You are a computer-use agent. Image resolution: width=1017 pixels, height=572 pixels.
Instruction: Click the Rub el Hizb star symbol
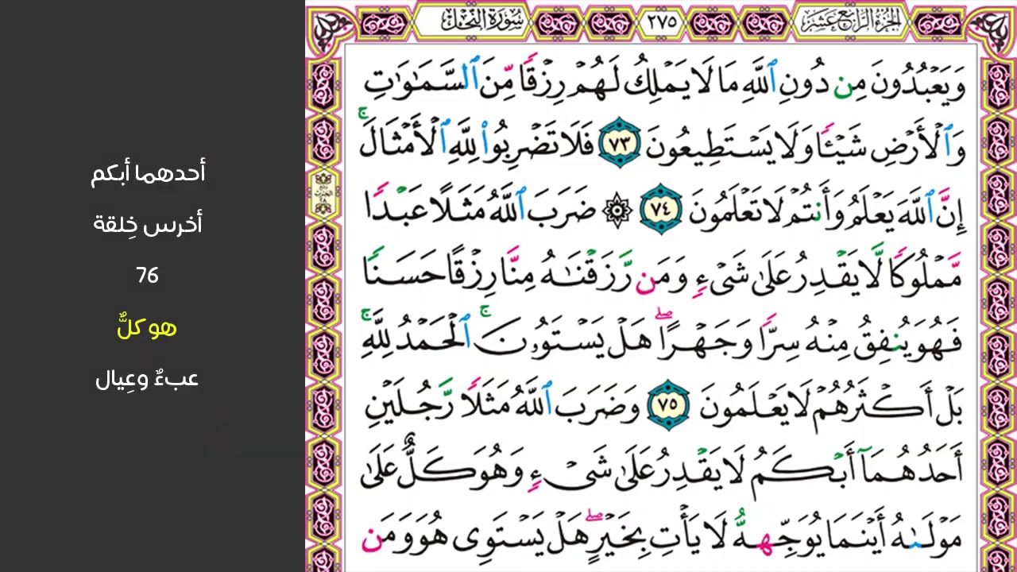(618, 211)
